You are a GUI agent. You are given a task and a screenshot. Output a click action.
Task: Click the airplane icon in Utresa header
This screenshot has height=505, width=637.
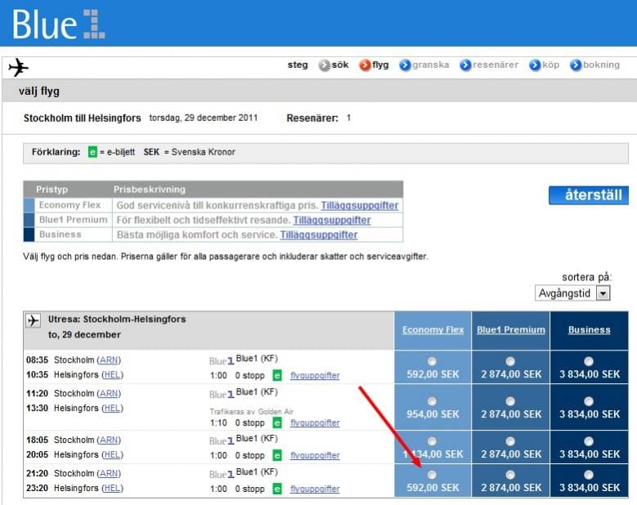(34, 320)
